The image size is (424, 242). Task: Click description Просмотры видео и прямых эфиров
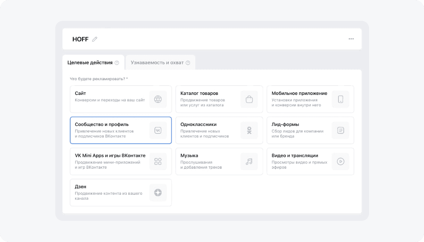[x=299, y=165]
